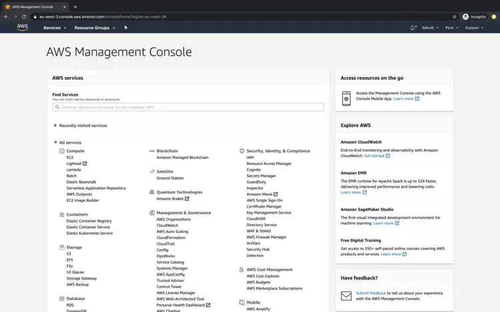Bookmark page with the star icon
The height and width of the screenshot is (312, 500).
[455, 17]
